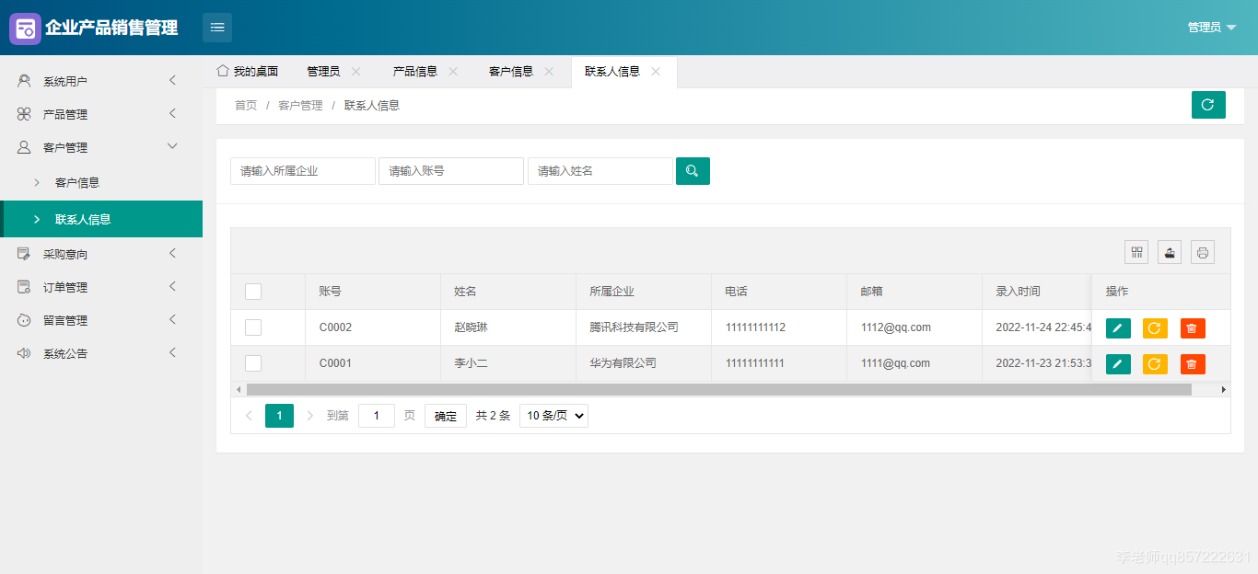1258x574 pixels.
Task: Click the app logo icon
Action: click(26, 29)
